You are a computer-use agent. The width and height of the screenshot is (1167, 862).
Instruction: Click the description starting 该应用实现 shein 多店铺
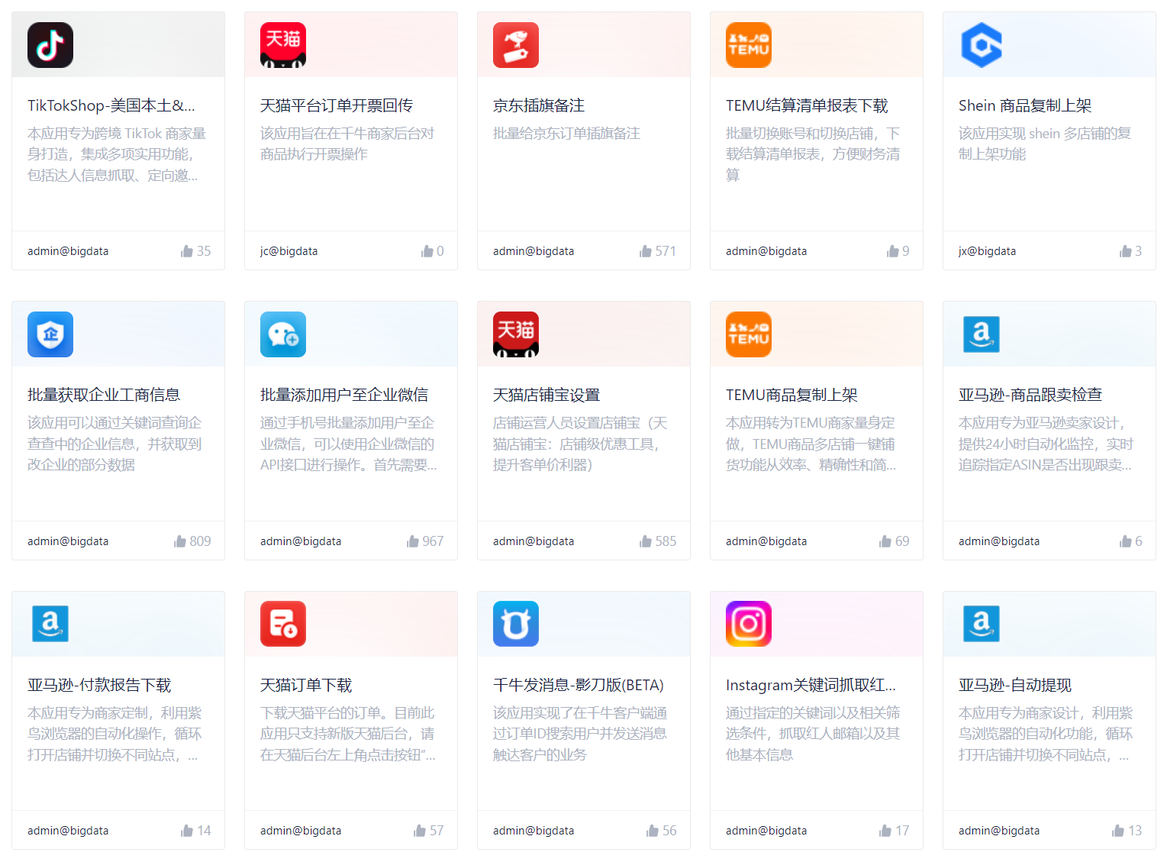tap(1045, 144)
